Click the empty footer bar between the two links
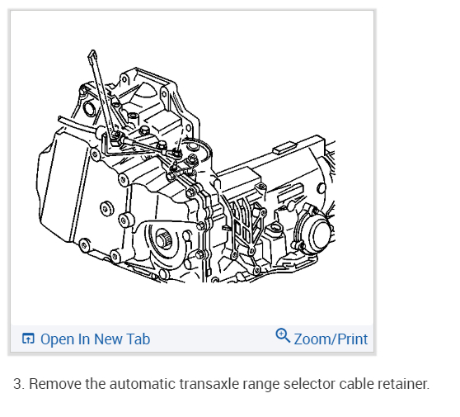The width and height of the screenshot is (460, 417). tap(213, 339)
